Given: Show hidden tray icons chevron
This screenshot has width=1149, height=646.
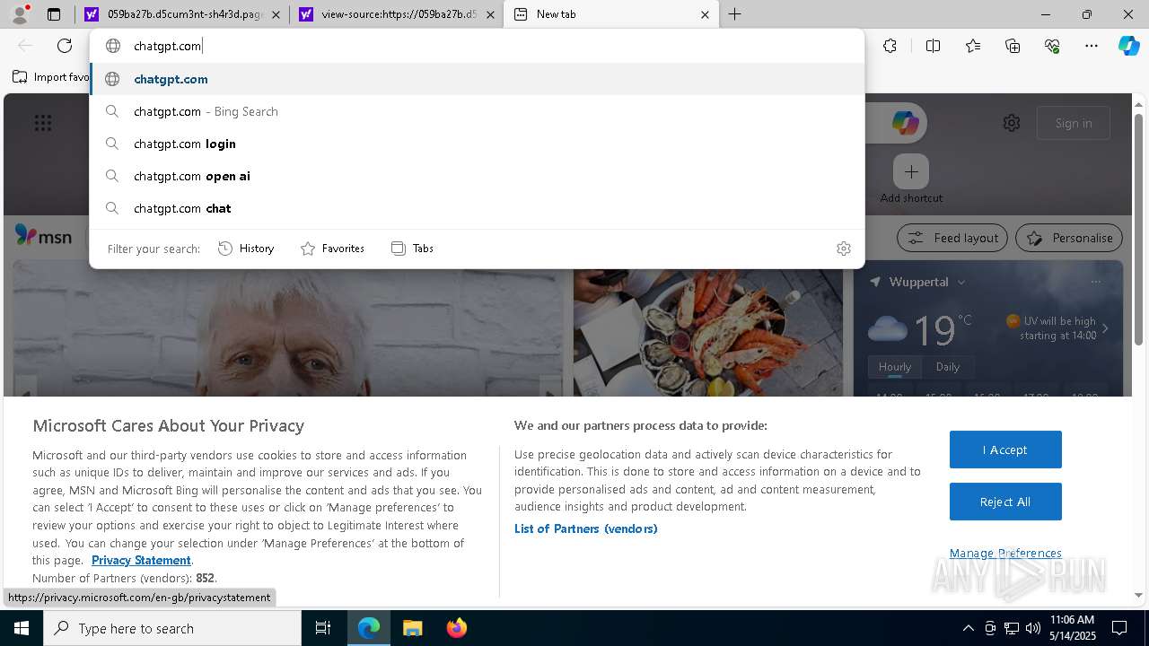Looking at the screenshot, I should [x=968, y=628].
